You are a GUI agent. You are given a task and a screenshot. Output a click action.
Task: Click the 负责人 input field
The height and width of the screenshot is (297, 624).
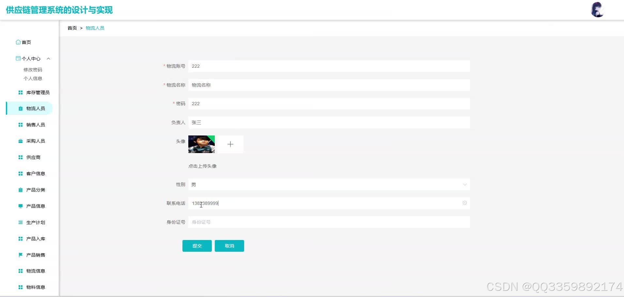click(329, 122)
